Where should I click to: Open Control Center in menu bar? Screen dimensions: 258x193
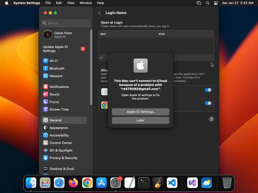[x=216, y=3]
